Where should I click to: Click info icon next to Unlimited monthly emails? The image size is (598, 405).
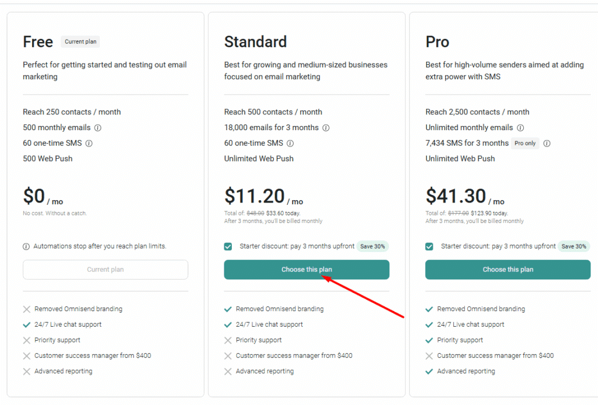[520, 128]
